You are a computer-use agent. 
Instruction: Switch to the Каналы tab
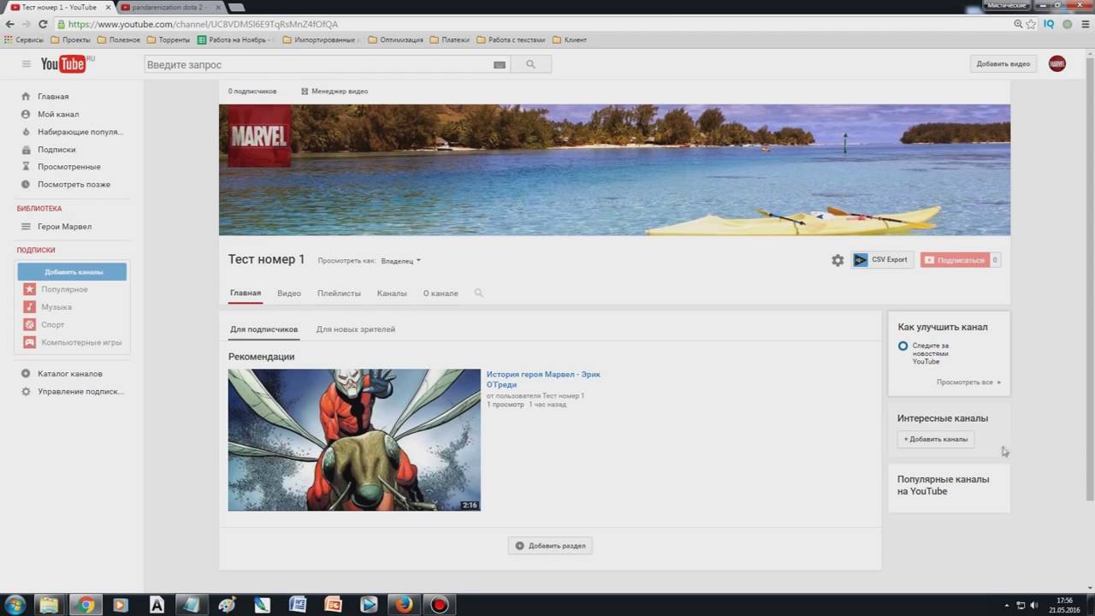point(392,293)
